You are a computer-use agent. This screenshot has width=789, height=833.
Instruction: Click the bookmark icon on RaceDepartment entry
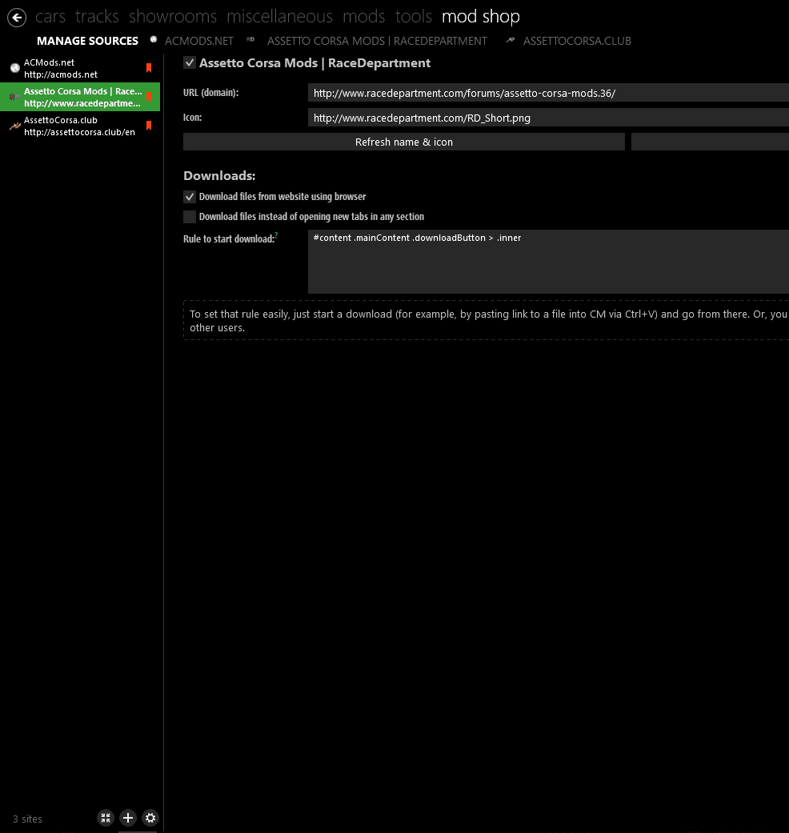pos(149,97)
